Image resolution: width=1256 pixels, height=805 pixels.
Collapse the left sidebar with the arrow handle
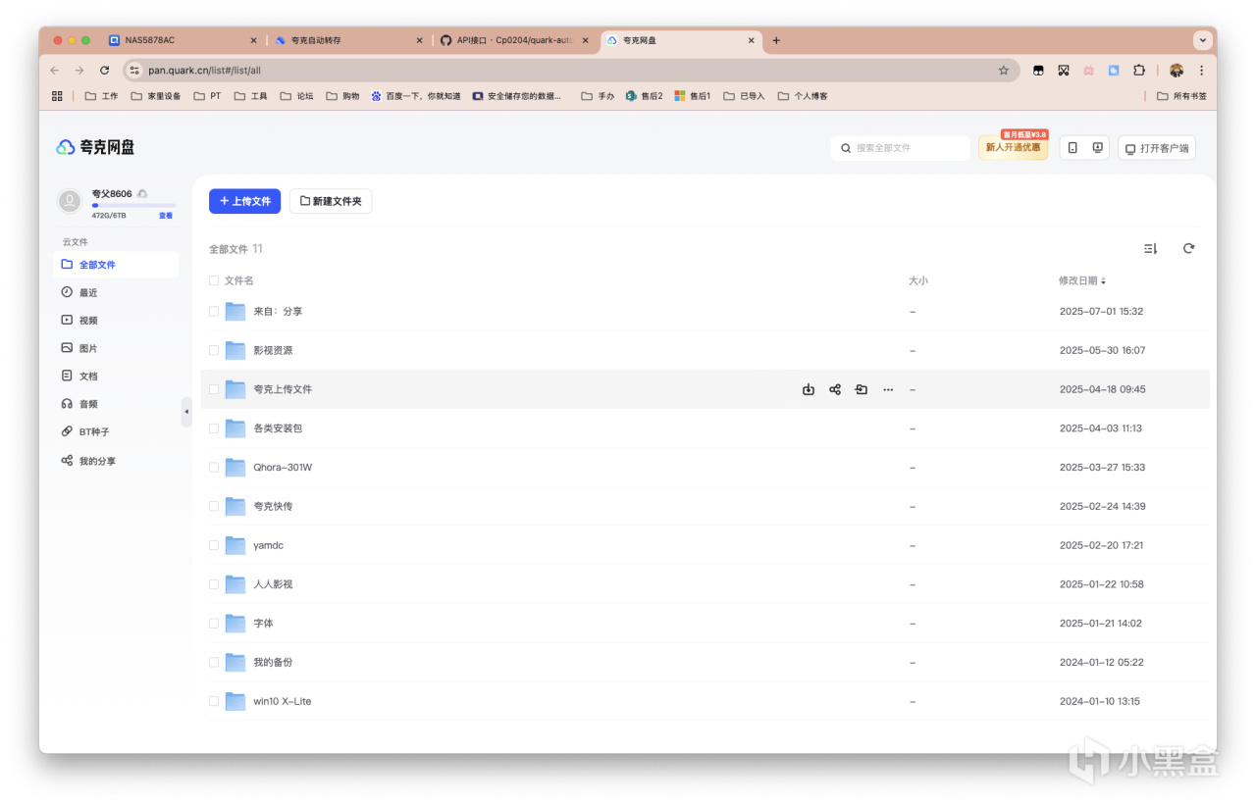click(x=186, y=412)
